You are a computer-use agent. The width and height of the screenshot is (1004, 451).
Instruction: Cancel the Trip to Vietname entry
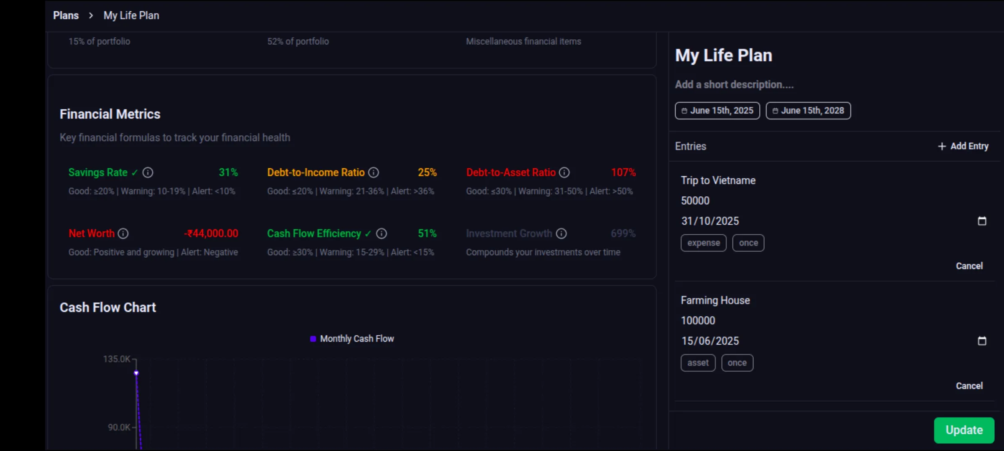click(x=969, y=266)
